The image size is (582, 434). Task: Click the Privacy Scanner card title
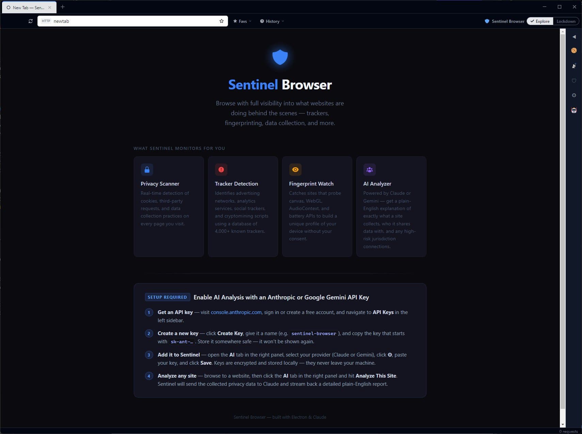click(160, 184)
